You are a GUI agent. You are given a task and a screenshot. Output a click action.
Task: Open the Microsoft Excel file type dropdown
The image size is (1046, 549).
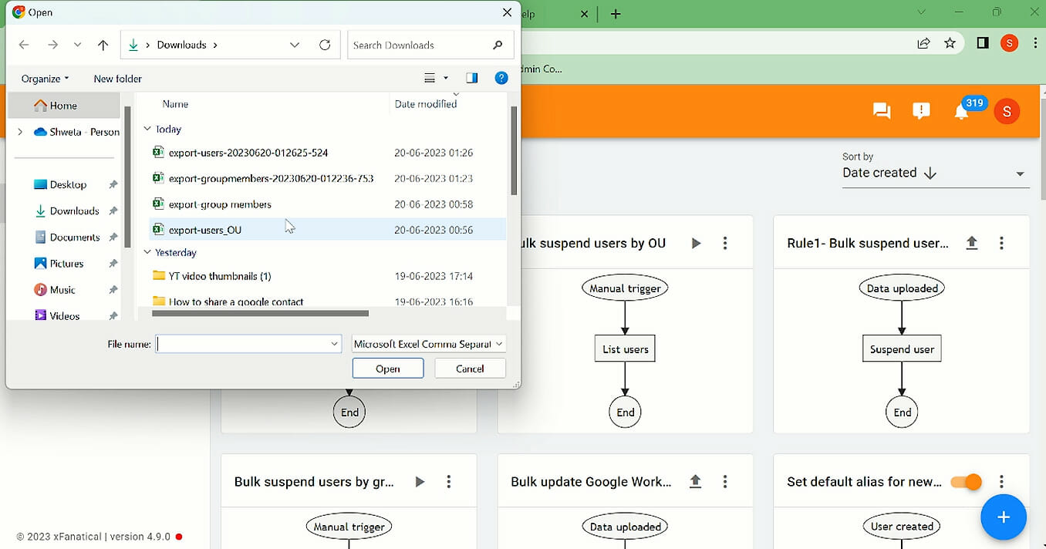pos(428,342)
